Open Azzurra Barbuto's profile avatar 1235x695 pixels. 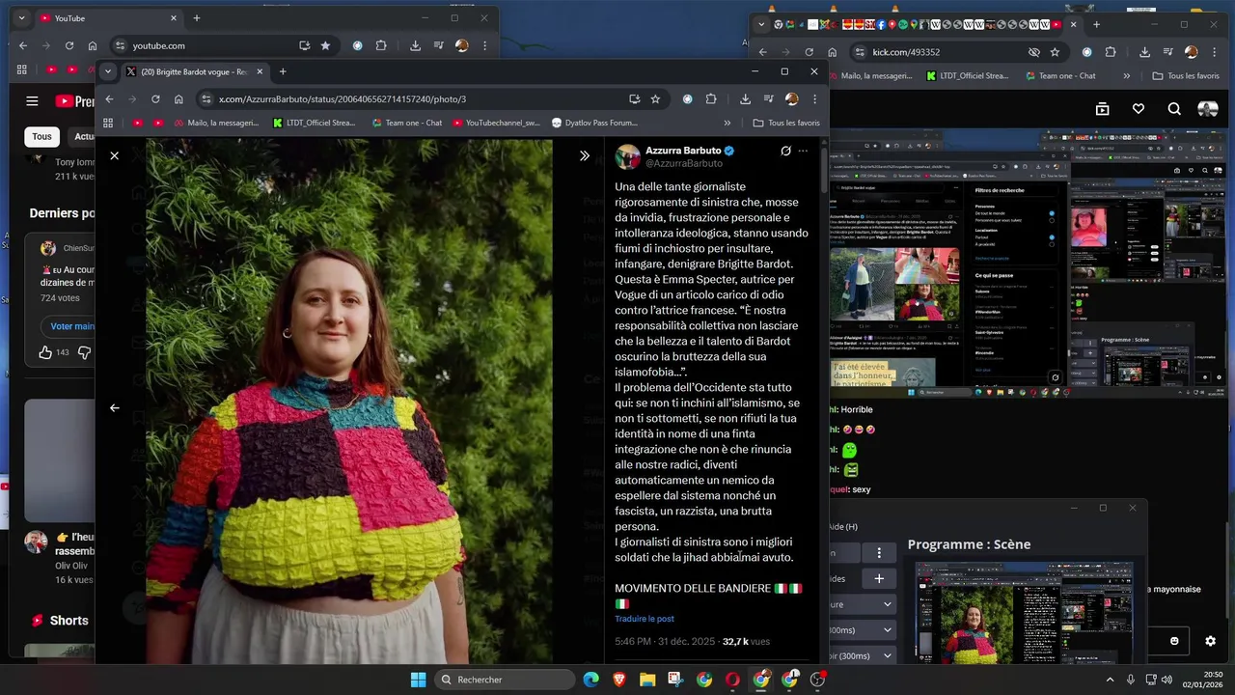(628, 156)
